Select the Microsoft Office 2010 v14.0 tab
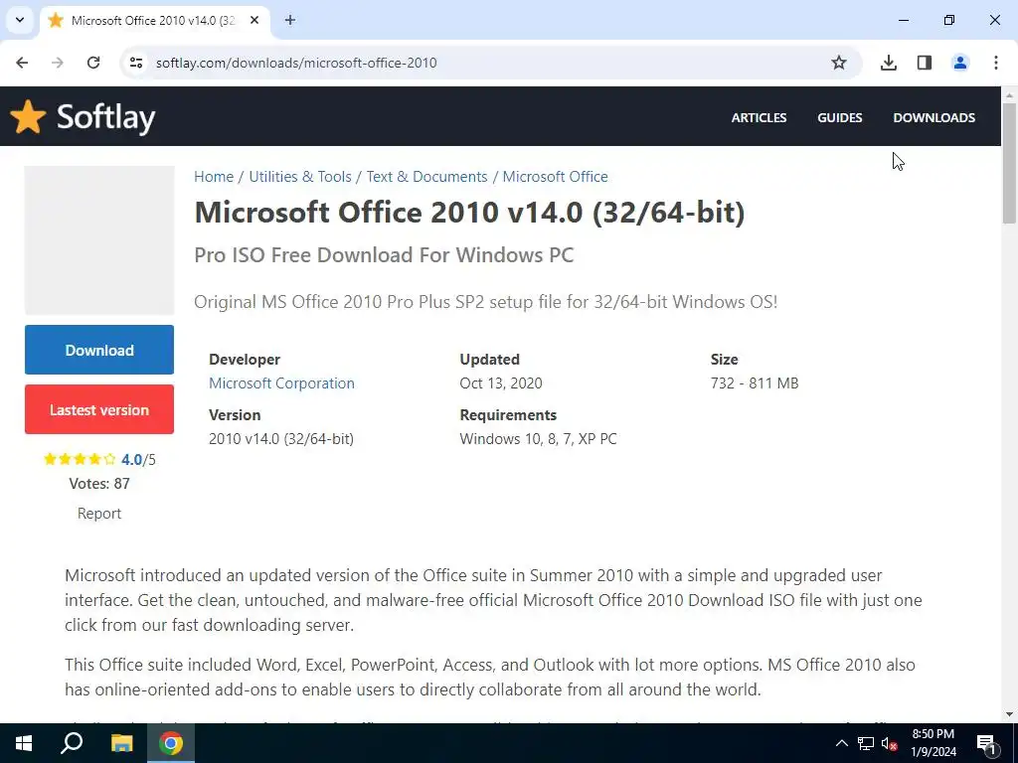 (154, 20)
